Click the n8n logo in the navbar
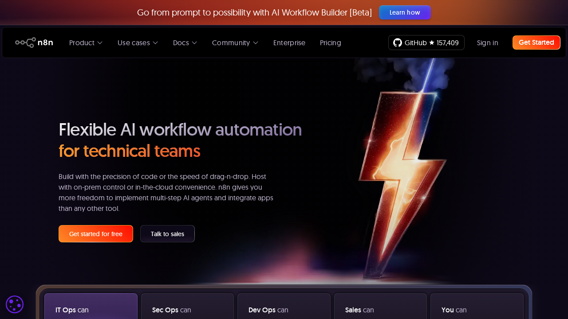 [34, 42]
